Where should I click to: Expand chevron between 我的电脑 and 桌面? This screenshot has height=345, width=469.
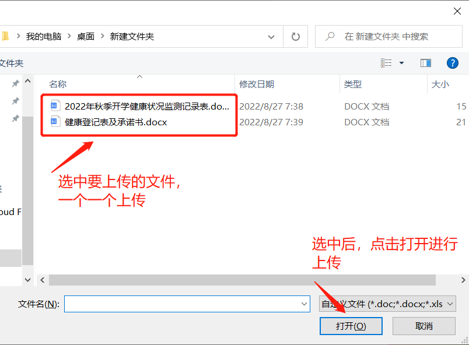coord(69,36)
